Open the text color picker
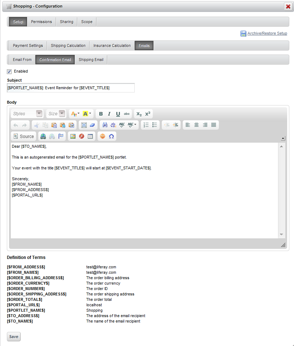Image resolution: width=294 pixels, height=346 pixels. click(75, 114)
